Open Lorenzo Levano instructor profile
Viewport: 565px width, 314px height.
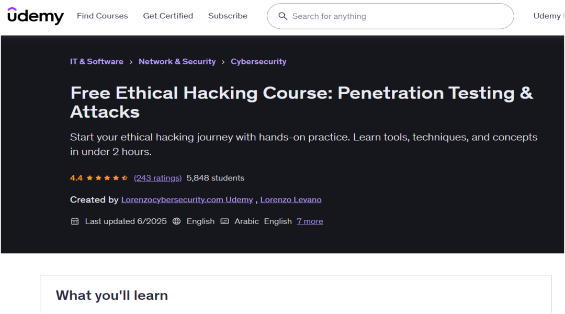(x=291, y=200)
